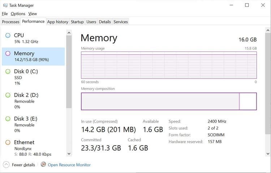The height and width of the screenshot is (173, 271).
Task: Open the View menu
Action: click(x=33, y=14)
